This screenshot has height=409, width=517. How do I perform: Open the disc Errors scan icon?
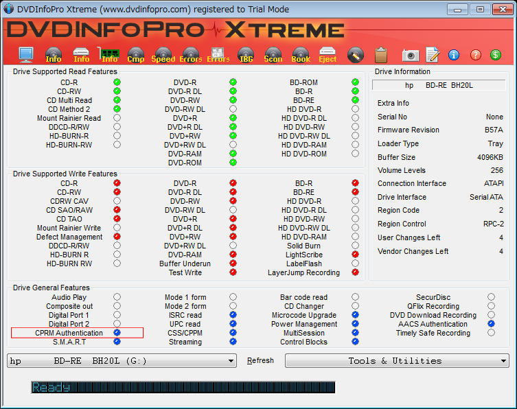click(x=191, y=55)
